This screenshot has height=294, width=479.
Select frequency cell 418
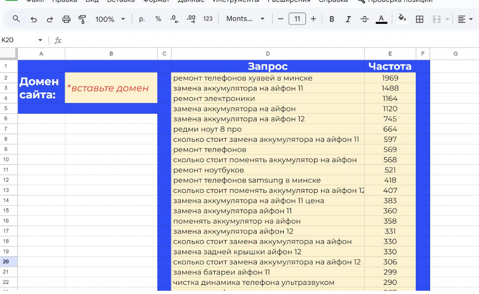pyautogui.click(x=390, y=180)
